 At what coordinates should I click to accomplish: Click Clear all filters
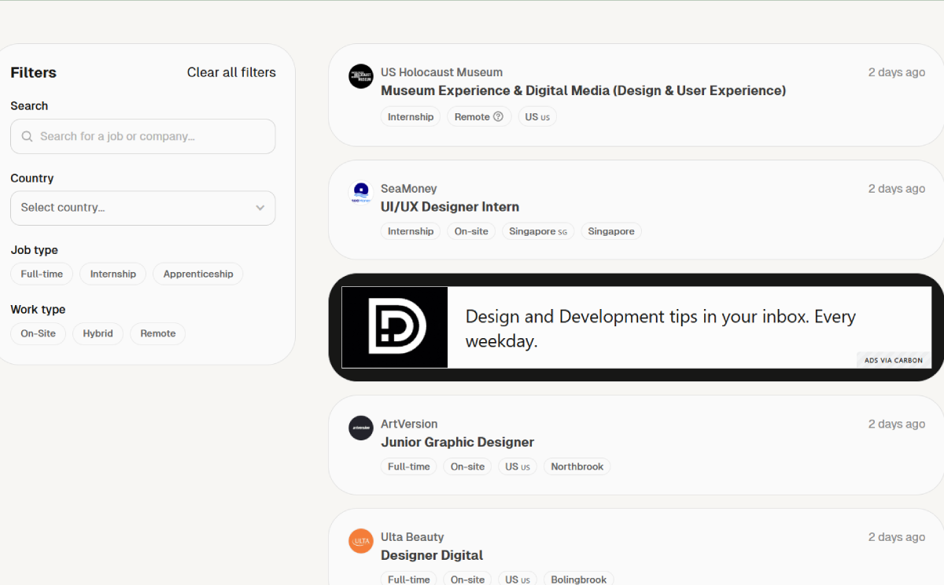pyautogui.click(x=231, y=72)
